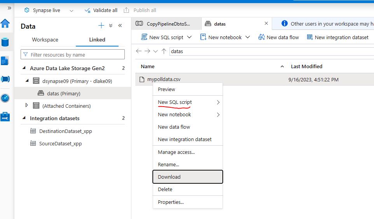Switch to the Workspace tab
The image size is (374, 219).
(x=45, y=40)
